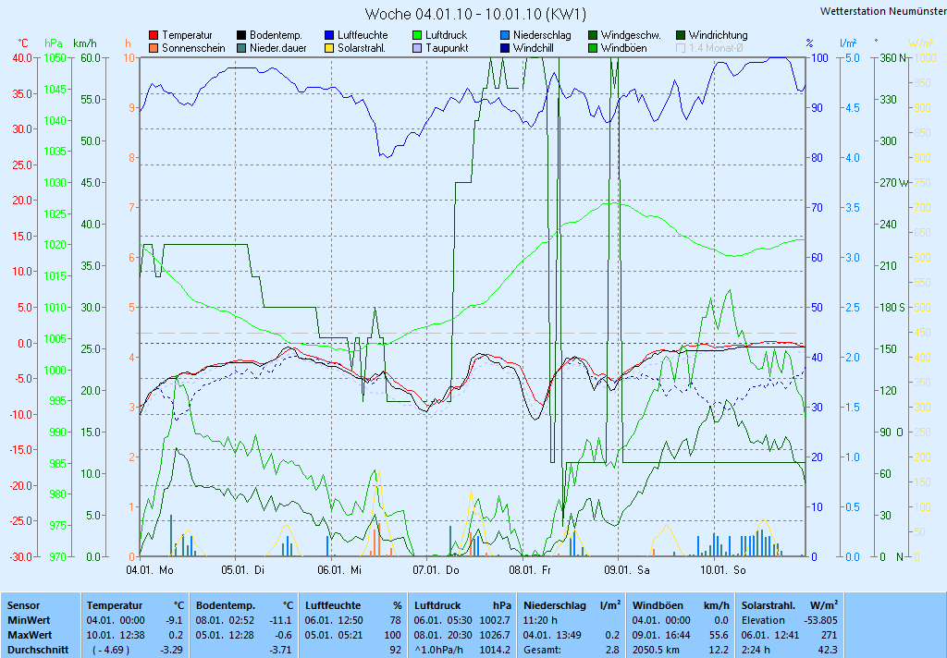Click the yellow Solarstrahl. legend swatch

329,48
